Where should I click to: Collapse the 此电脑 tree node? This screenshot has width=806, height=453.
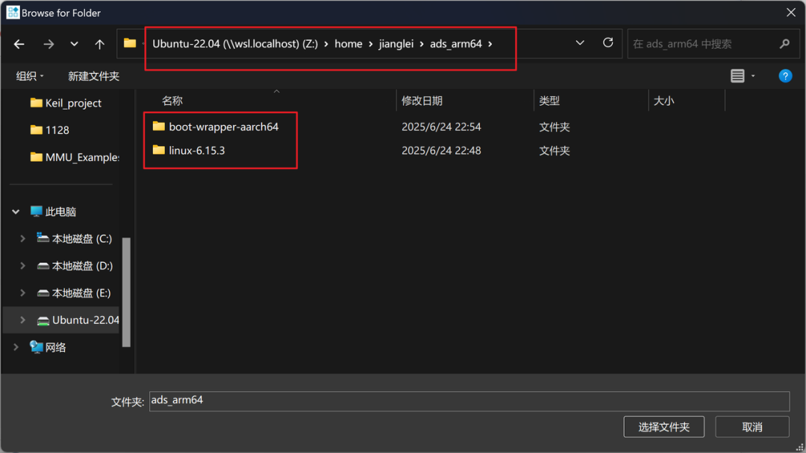click(x=16, y=212)
